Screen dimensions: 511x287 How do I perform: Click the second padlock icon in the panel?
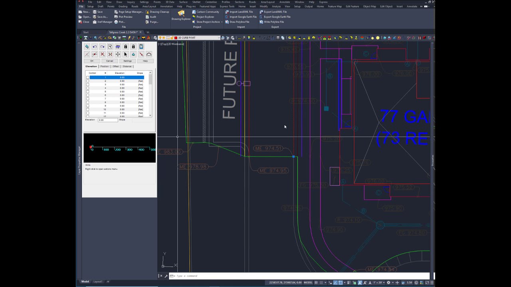tap(133, 47)
